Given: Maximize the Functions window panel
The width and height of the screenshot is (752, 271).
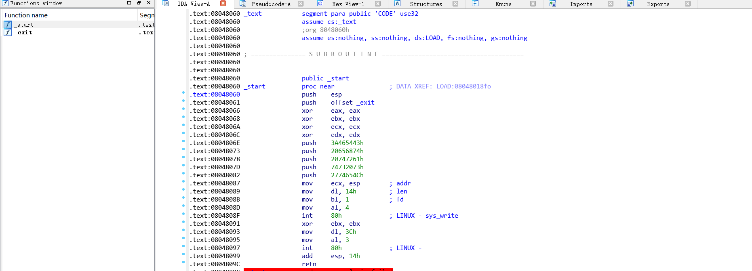Looking at the screenshot, I should 129,3.
